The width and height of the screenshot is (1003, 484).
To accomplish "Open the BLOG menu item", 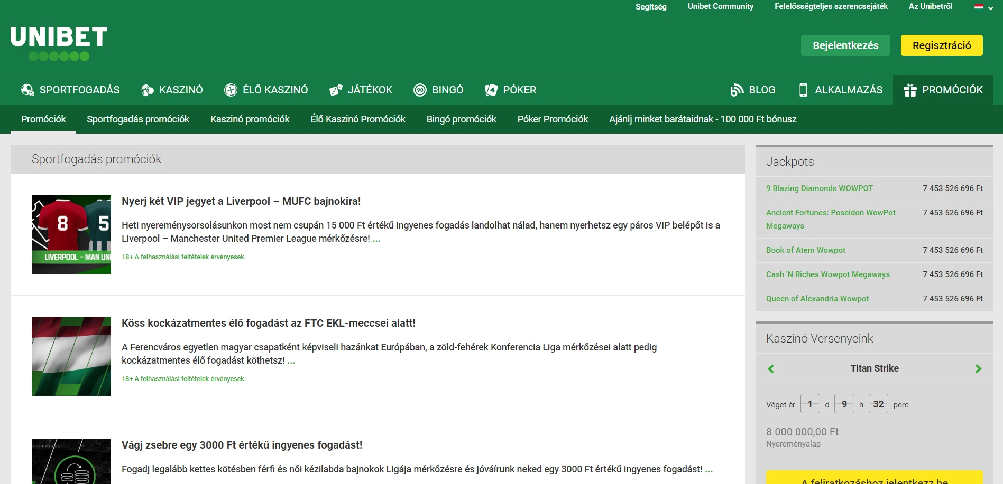I will pos(753,90).
